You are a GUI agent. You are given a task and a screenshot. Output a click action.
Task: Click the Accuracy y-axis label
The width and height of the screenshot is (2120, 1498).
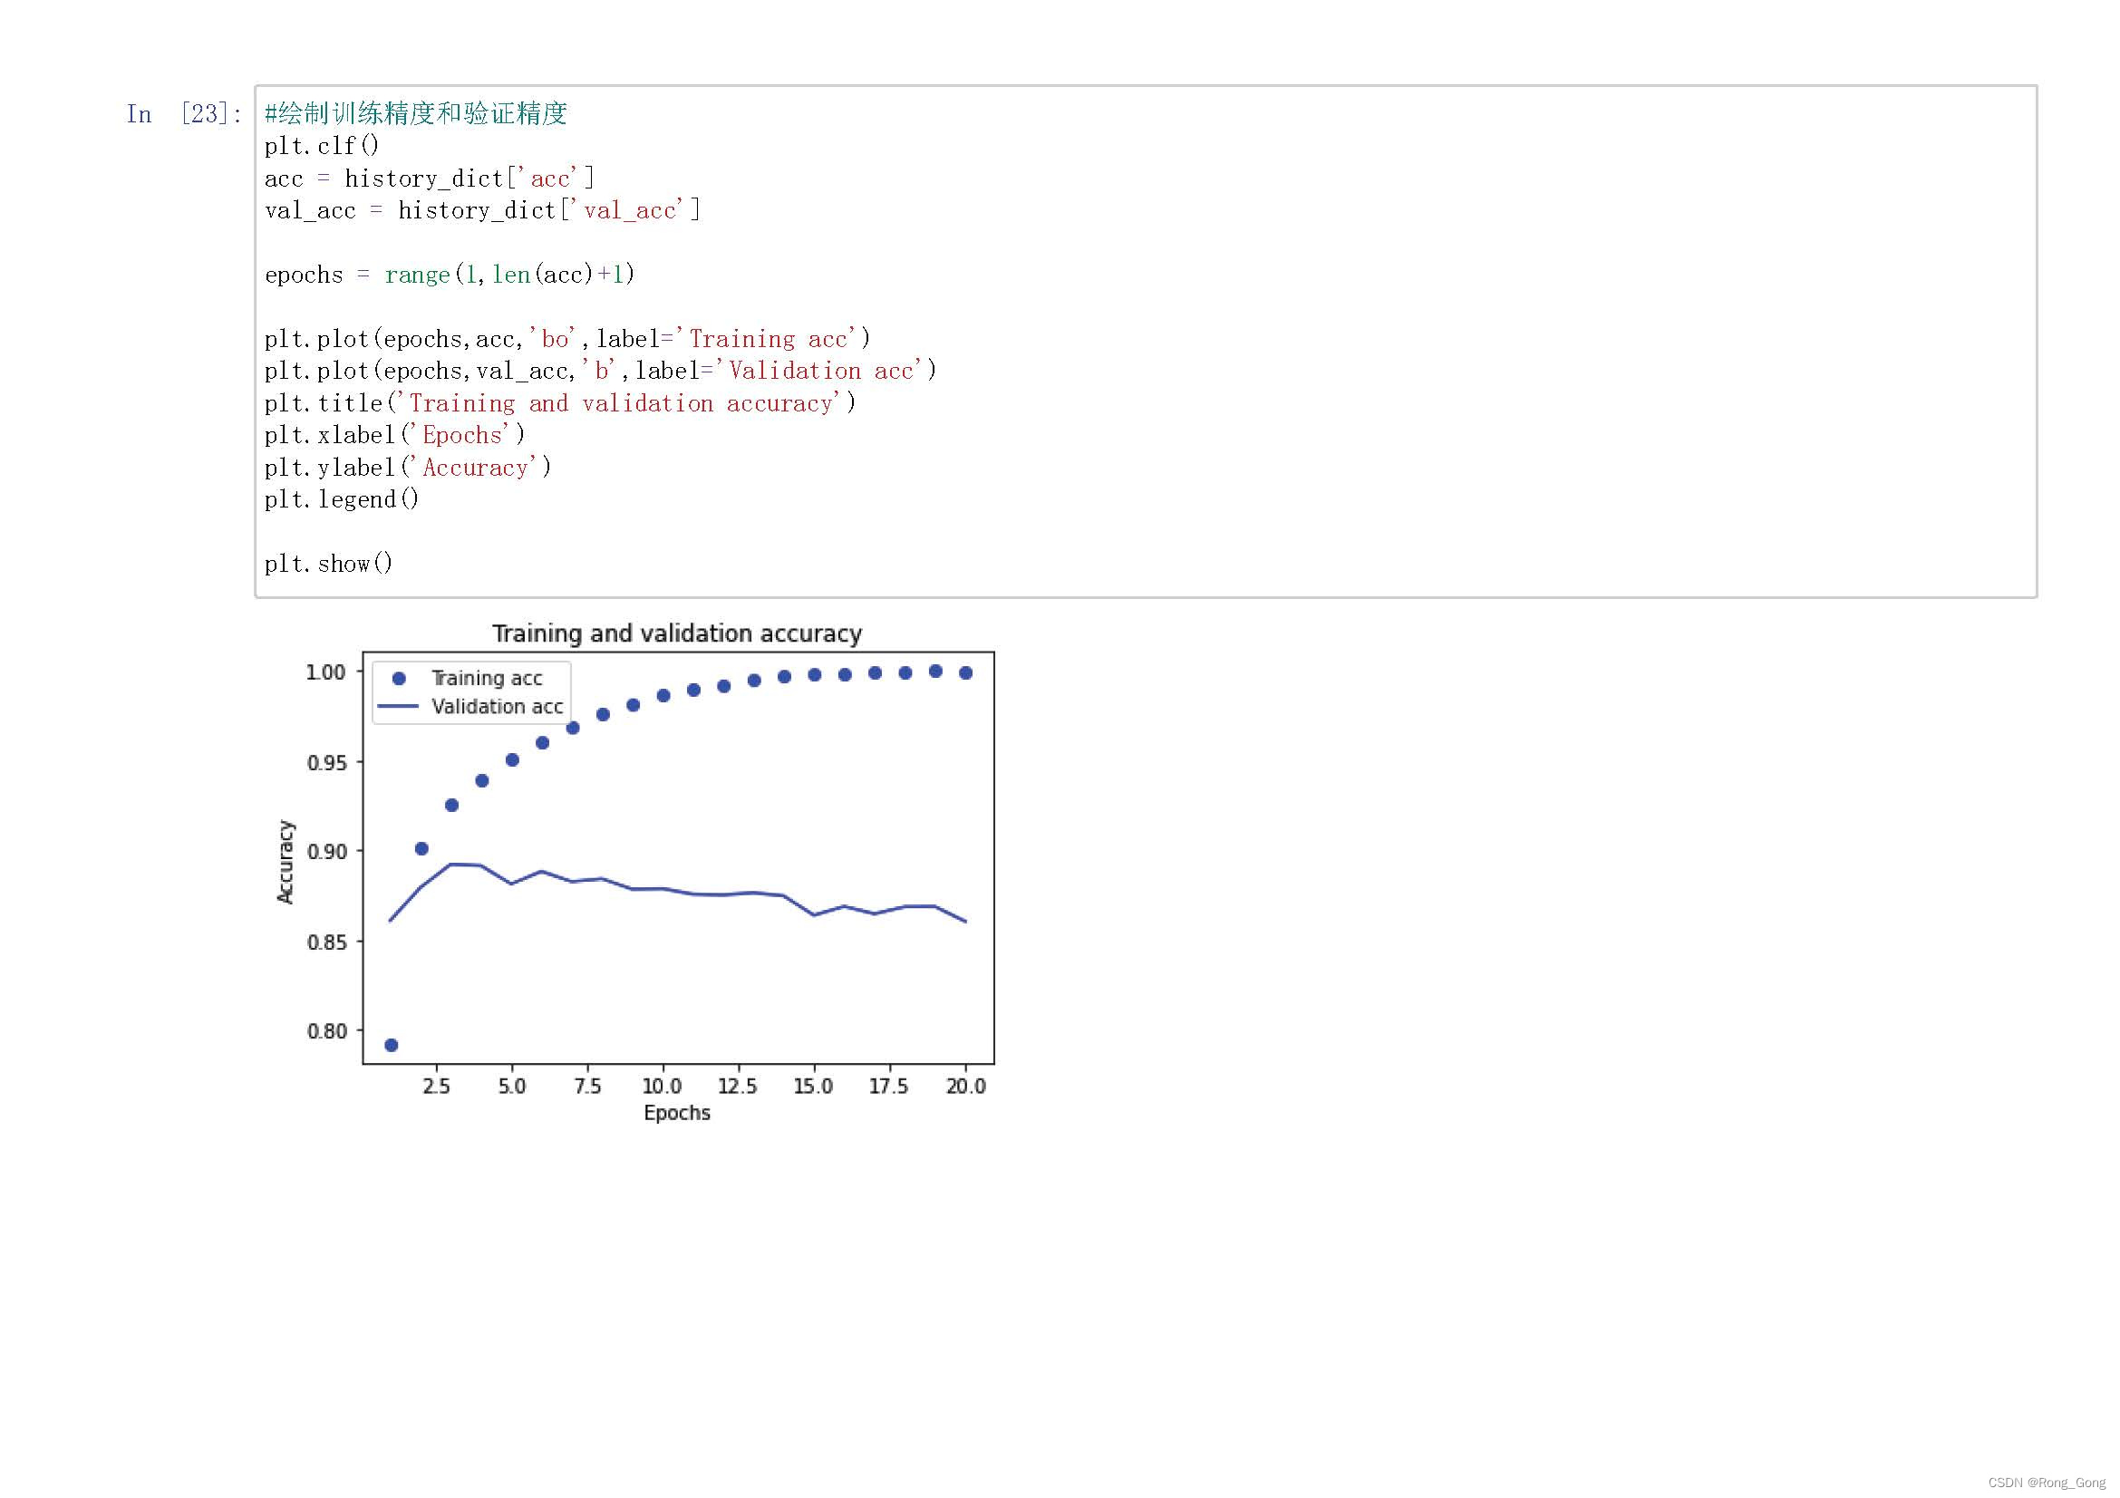pos(286,861)
